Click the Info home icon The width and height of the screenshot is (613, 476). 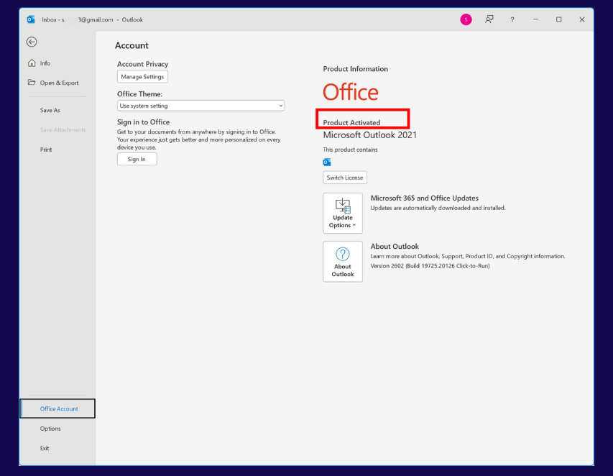pyautogui.click(x=32, y=63)
